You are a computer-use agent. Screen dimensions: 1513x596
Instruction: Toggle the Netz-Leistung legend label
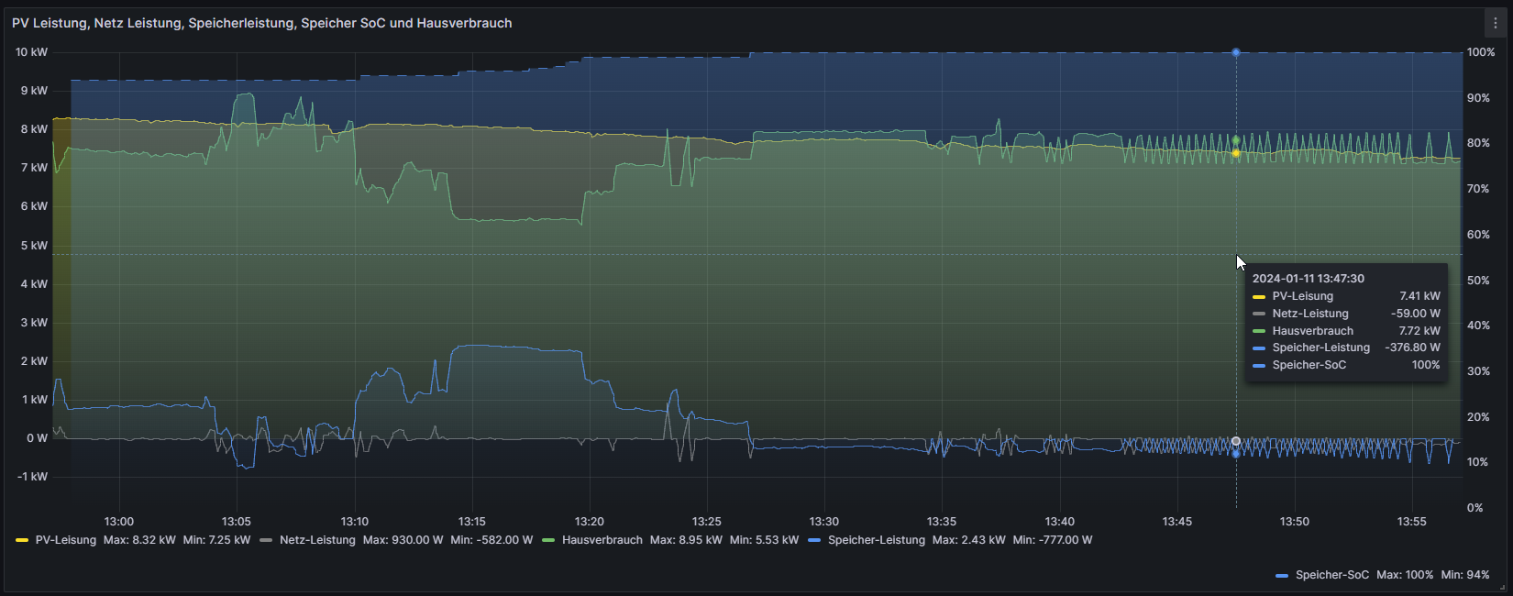pyautogui.click(x=317, y=540)
